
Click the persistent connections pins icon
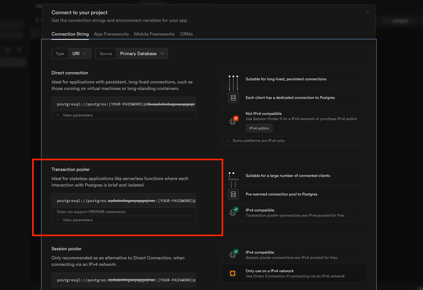(233, 79)
